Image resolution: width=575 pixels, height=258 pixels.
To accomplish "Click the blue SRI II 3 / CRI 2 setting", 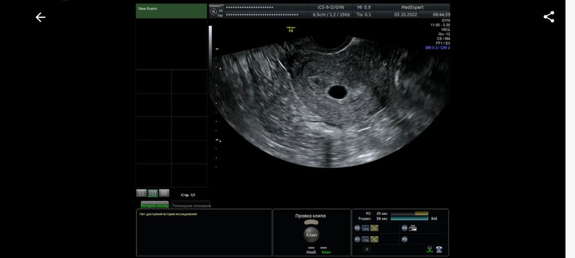I will coord(438,48).
